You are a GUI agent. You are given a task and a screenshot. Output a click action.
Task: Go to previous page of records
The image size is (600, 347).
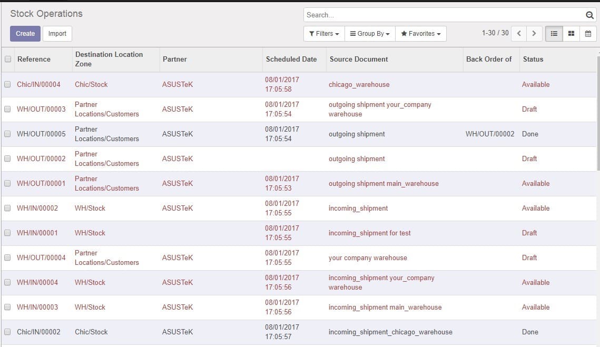(x=519, y=34)
